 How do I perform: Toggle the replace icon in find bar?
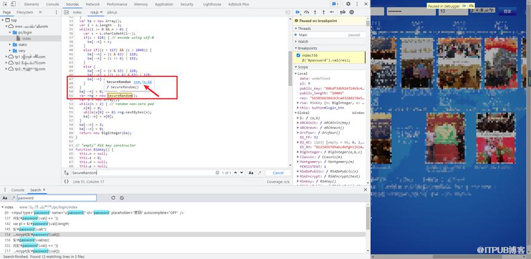(66, 172)
